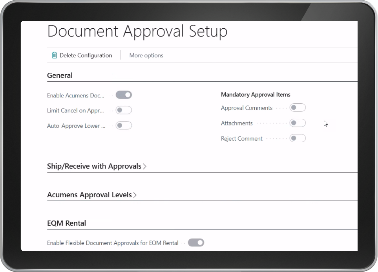Click the Approval Comments label
The width and height of the screenshot is (378, 272).
pos(247,108)
